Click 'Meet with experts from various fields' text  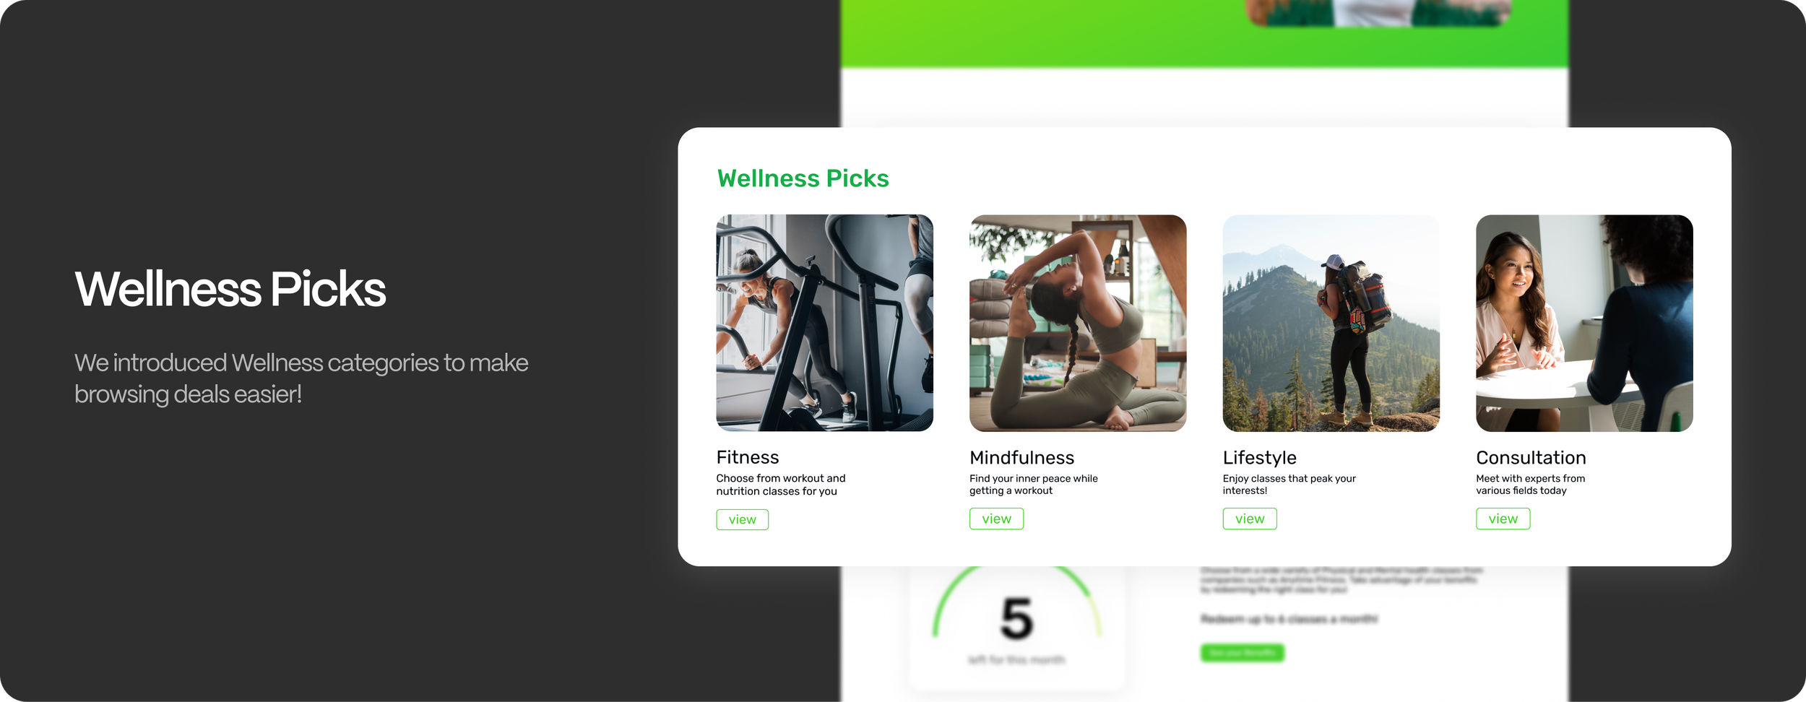pos(1530,485)
